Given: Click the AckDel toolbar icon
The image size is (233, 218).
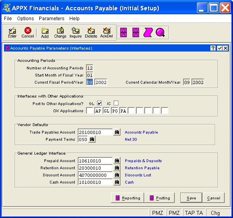Looking at the screenshot, I should coord(106,33).
